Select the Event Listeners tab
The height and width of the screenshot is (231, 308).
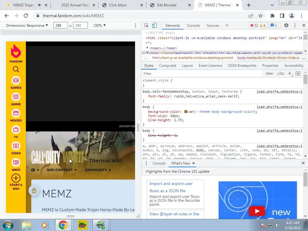(210, 66)
